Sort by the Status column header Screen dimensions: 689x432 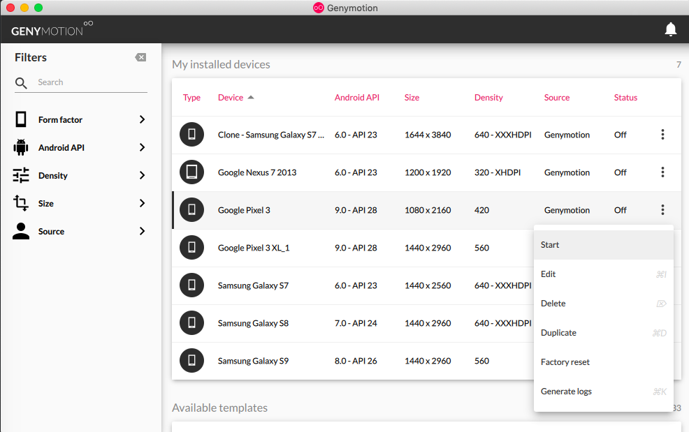coord(625,98)
